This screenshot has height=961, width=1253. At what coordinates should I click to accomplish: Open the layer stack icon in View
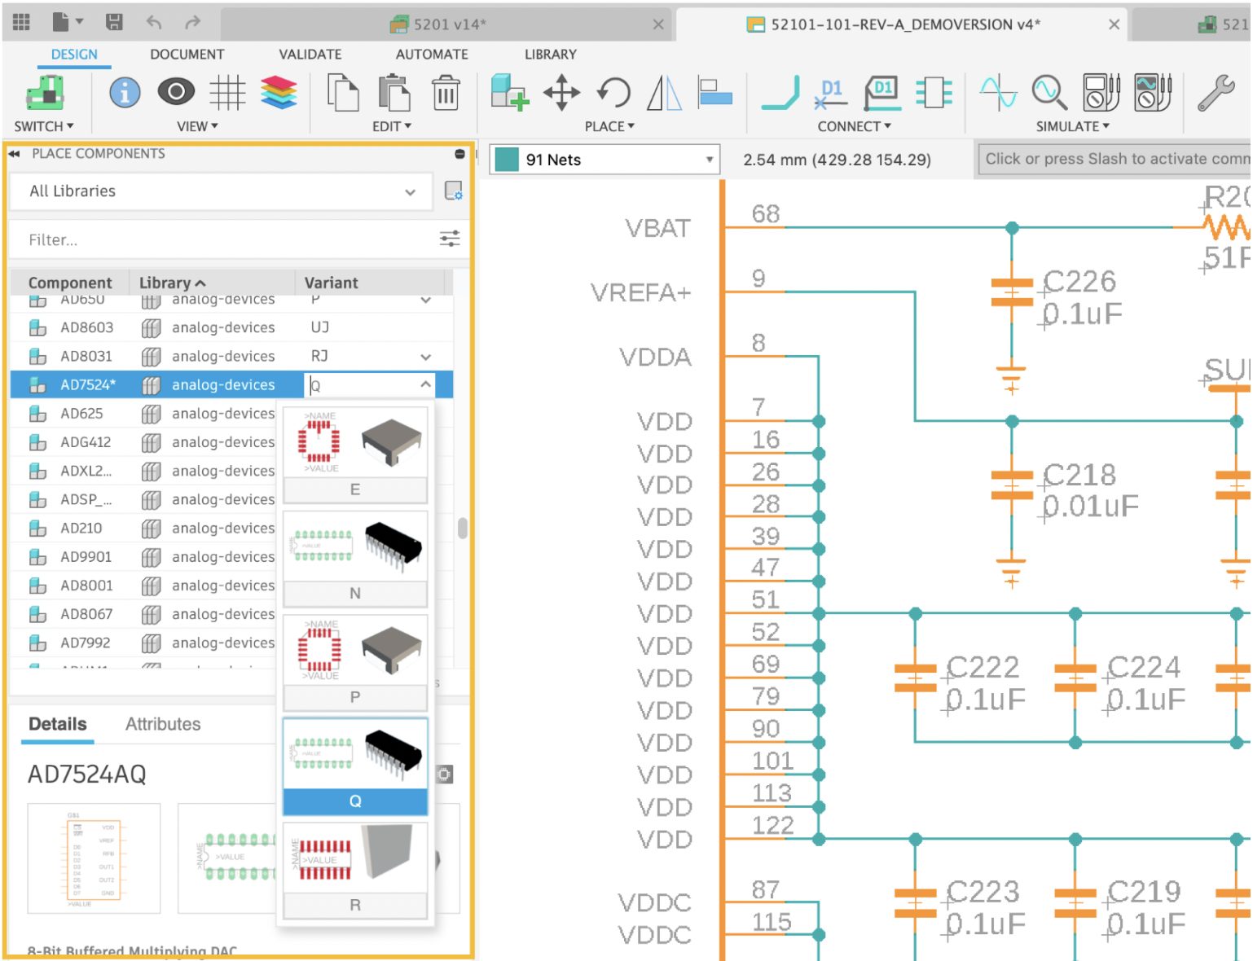click(x=279, y=93)
